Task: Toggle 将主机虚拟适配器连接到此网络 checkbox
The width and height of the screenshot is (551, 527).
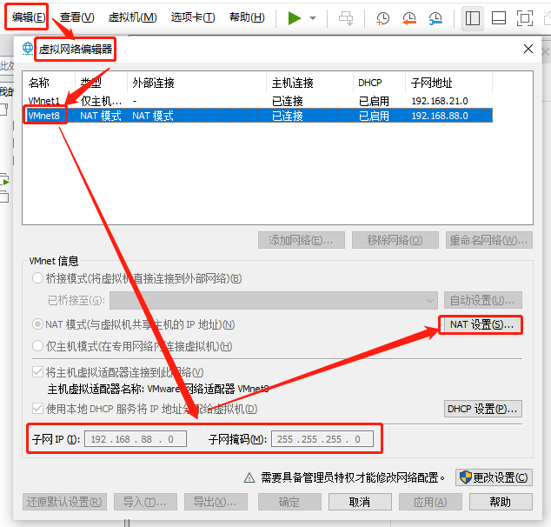Action: (x=37, y=372)
